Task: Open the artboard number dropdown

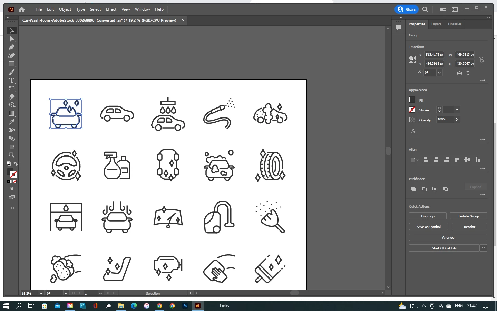Action: tap(100, 293)
